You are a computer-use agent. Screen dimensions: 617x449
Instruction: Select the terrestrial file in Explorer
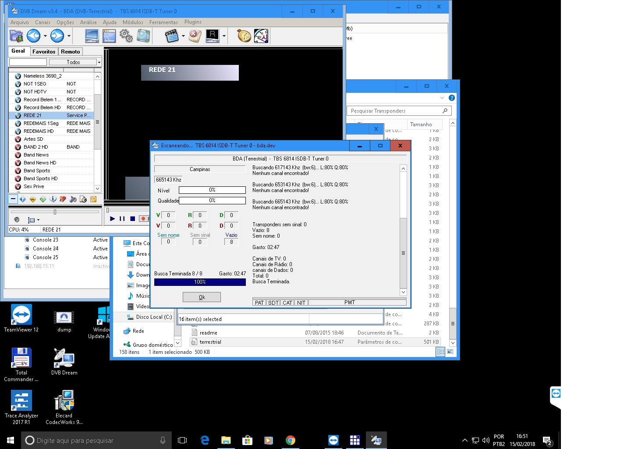pyautogui.click(x=316, y=342)
